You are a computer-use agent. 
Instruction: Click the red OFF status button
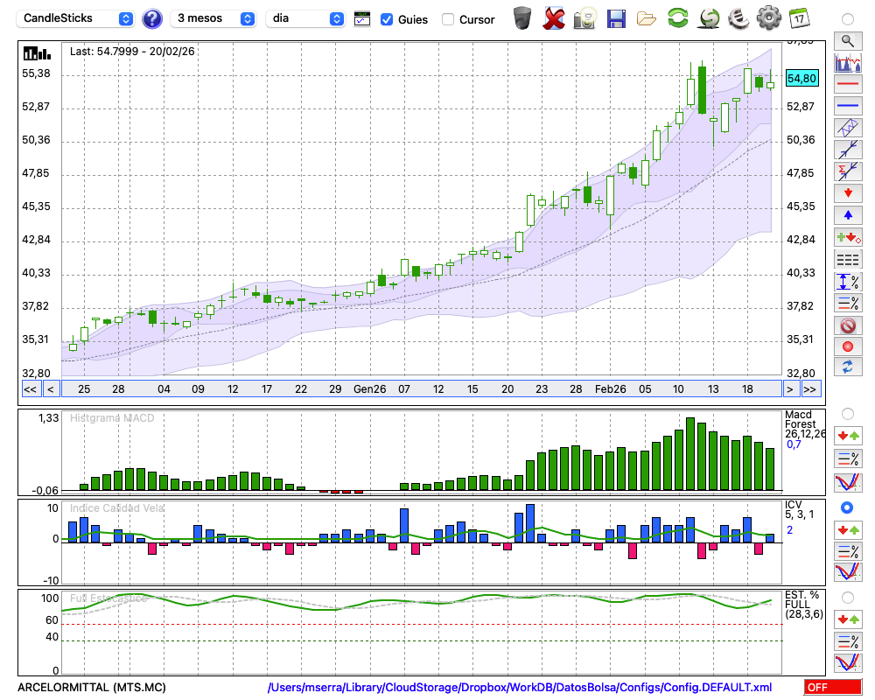coord(832,687)
